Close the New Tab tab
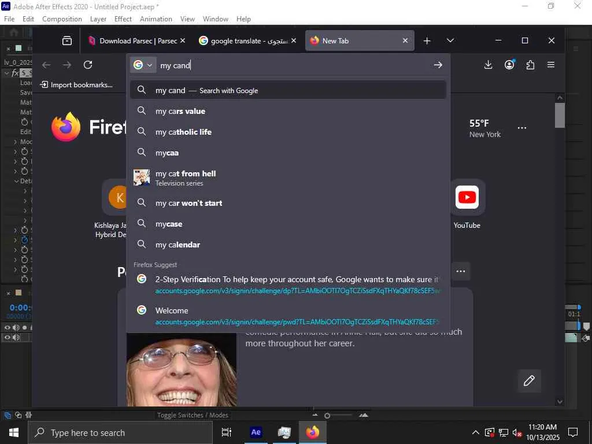This screenshot has width=592, height=444. (x=405, y=40)
